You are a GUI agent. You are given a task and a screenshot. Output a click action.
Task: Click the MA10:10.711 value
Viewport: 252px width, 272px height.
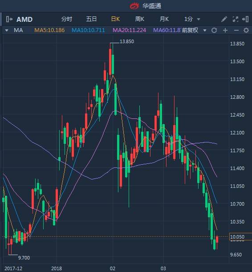(x=88, y=30)
